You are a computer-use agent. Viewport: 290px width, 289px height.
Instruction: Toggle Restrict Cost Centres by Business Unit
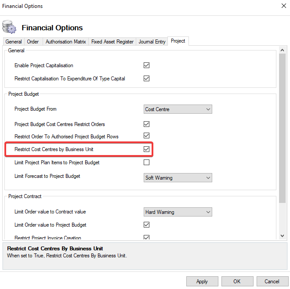click(x=147, y=149)
